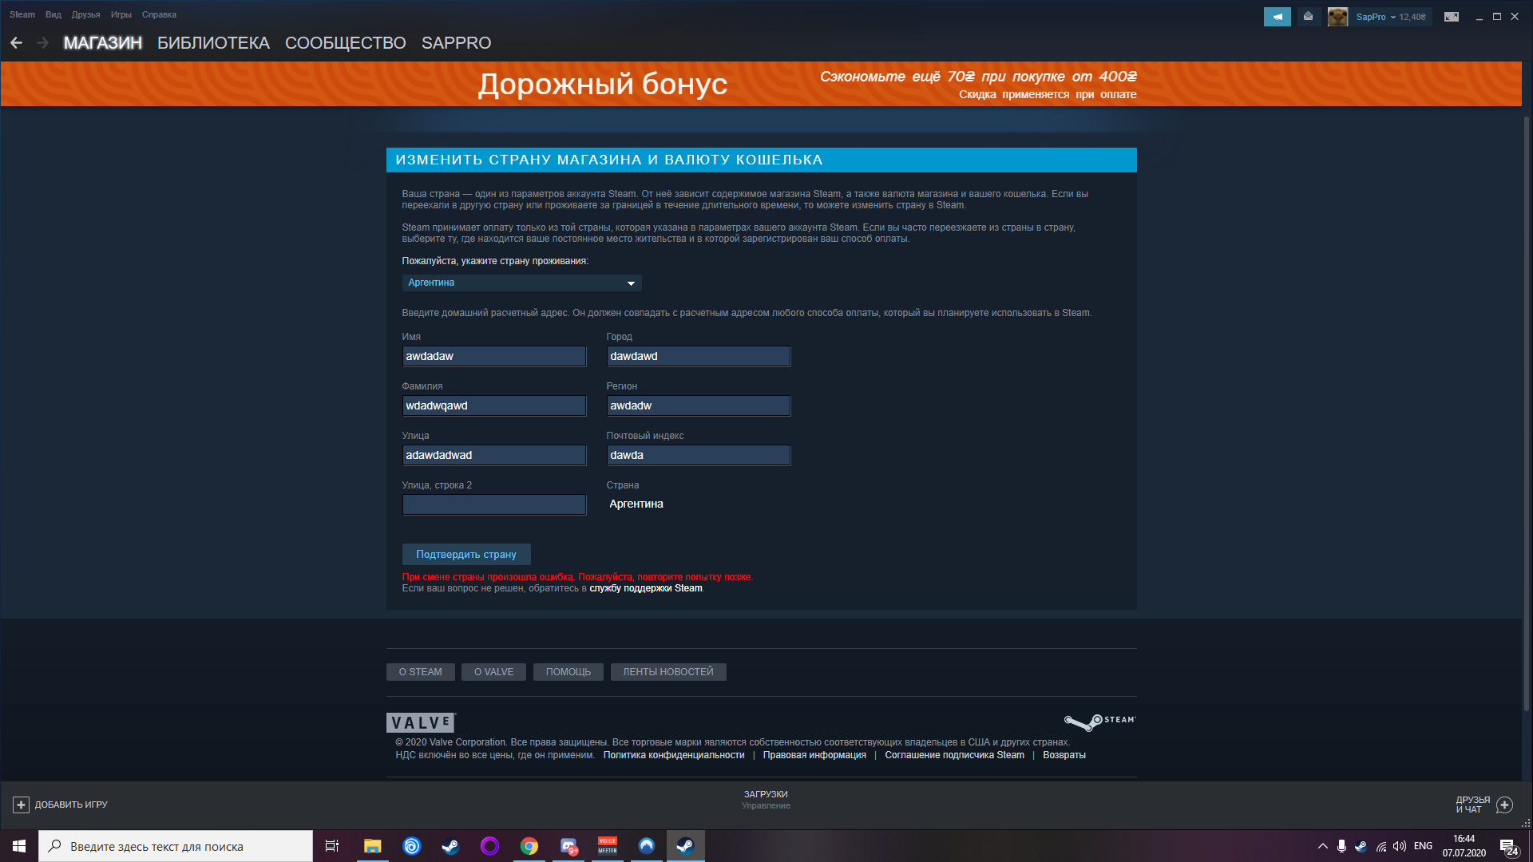Expand the country dropdown showing Аргентина

(x=521, y=283)
